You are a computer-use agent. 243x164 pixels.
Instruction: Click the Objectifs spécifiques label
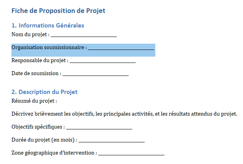(x=38, y=127)
